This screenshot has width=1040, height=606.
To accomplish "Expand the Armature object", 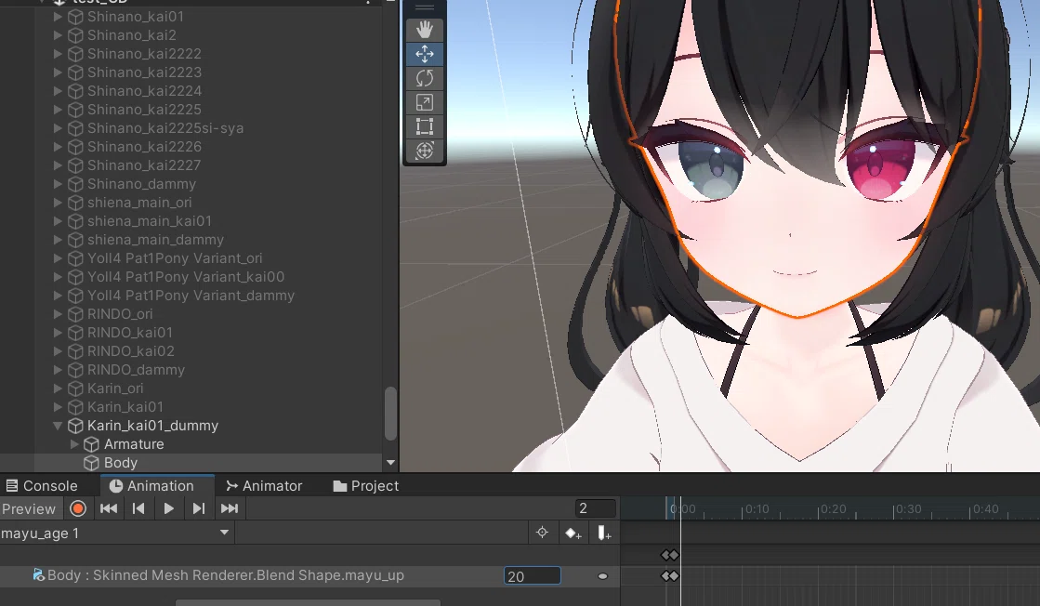I will pos(74,444).
